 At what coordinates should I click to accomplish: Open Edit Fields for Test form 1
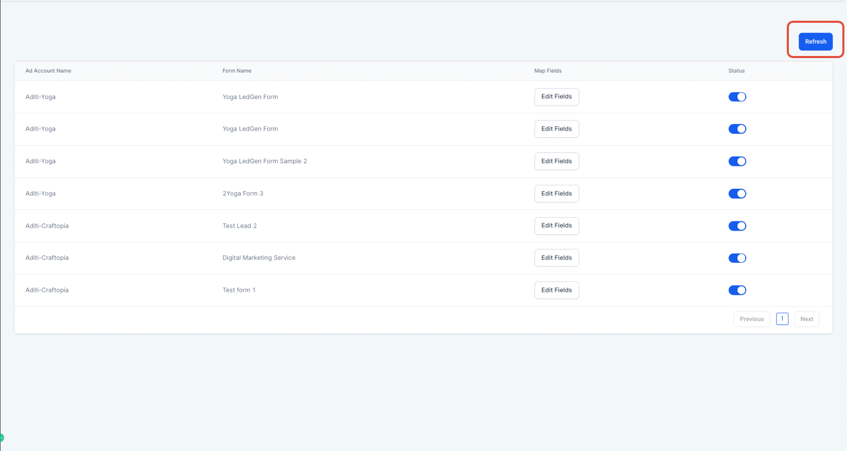point(556,290)
